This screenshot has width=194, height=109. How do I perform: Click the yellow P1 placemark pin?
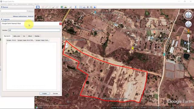[133, 48]
